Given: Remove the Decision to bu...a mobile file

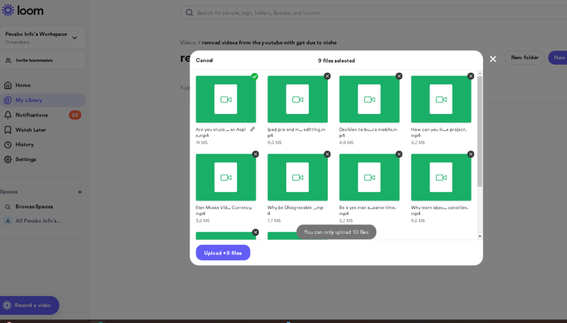Looking at the screenshot, I should point(399,76).
